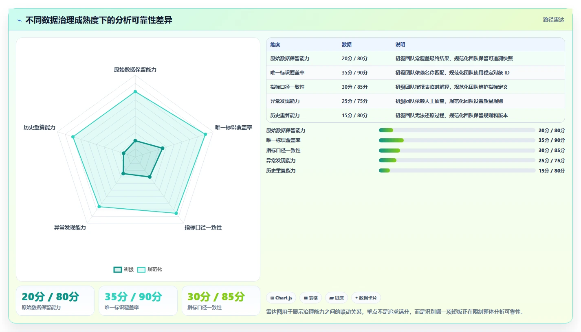
Task: Select the 指标口径一致性 table row name
Action: pos(287,87)
